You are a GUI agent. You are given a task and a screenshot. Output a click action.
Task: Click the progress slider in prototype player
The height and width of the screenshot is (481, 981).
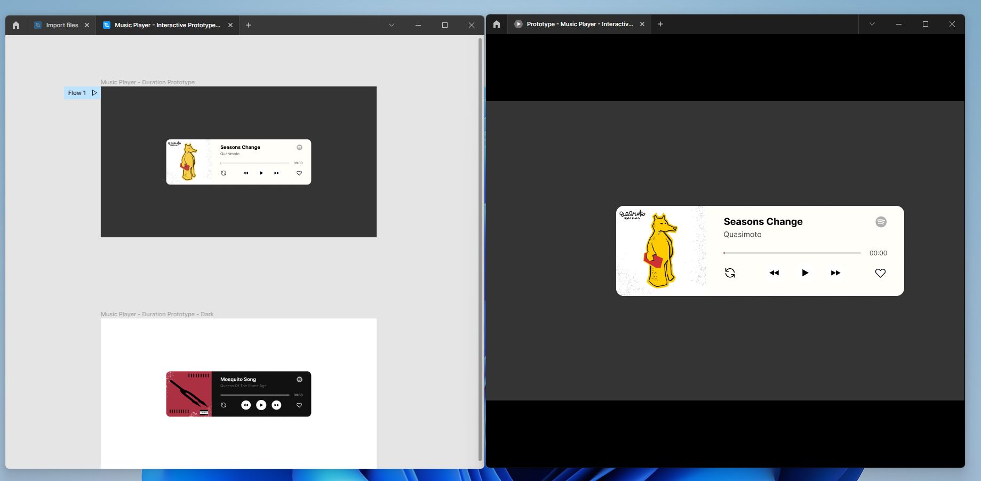pyautogui.click(x=792, y=253)
